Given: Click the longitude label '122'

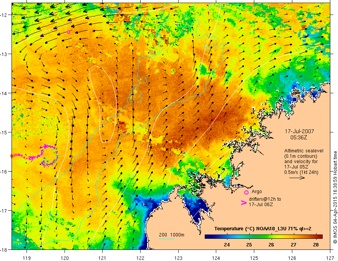Looking at the screenshot, I should pos(140,258).
